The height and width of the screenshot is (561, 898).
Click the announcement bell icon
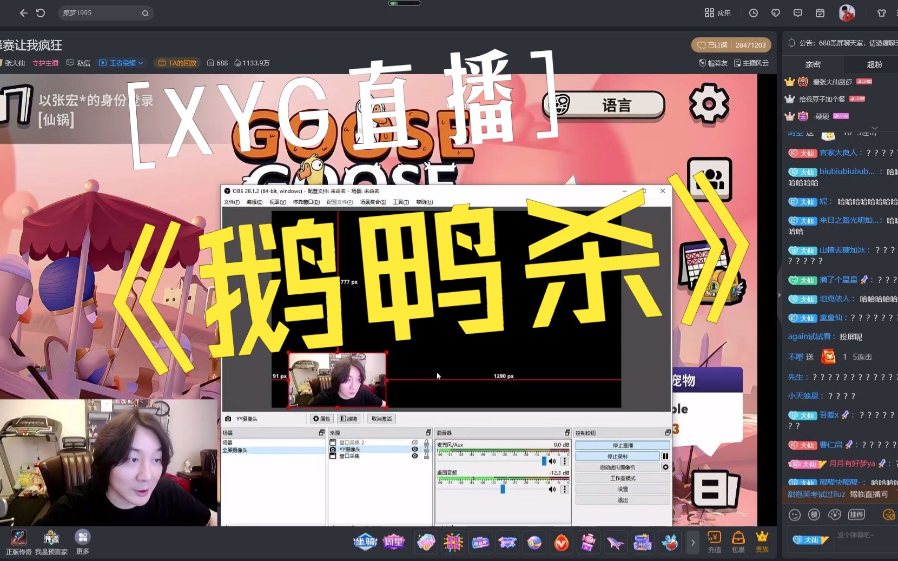click(x=791, y=43)
